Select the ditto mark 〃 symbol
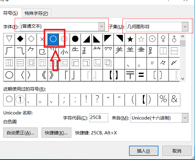 point(152,63)
